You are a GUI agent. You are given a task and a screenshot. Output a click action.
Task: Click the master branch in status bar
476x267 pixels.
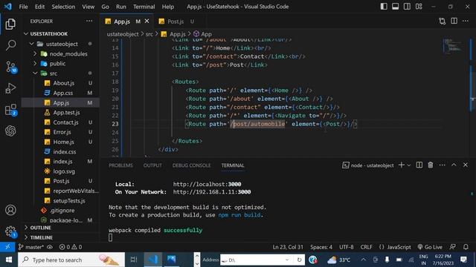pos(31,247)
